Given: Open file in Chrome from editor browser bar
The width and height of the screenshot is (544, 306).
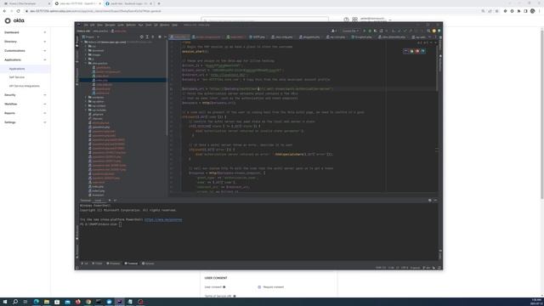Looking at the screenshot, I should point(411,51).
